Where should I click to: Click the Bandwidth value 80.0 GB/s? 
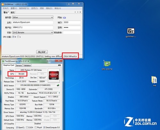tap(52, 108)
